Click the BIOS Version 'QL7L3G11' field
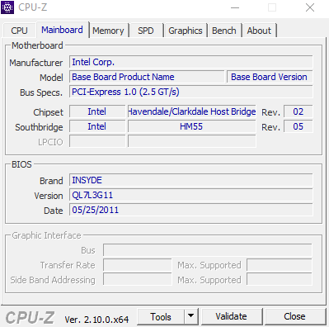This screenshot has height=327, width=329. [x=191, y=195]
